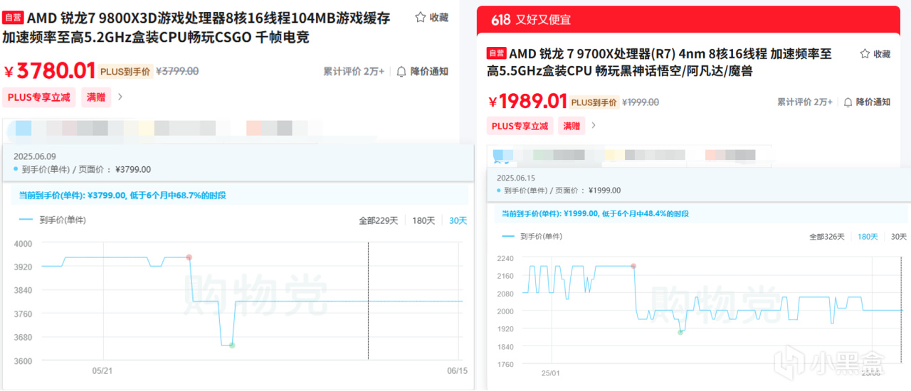
Task: Open AMD 锐龙7 9800X3D product title
Action: click(196, 27)
